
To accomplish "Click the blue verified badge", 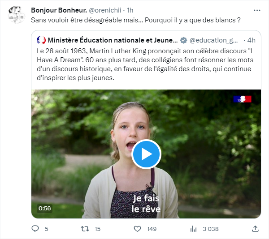I will pos(183,40).
